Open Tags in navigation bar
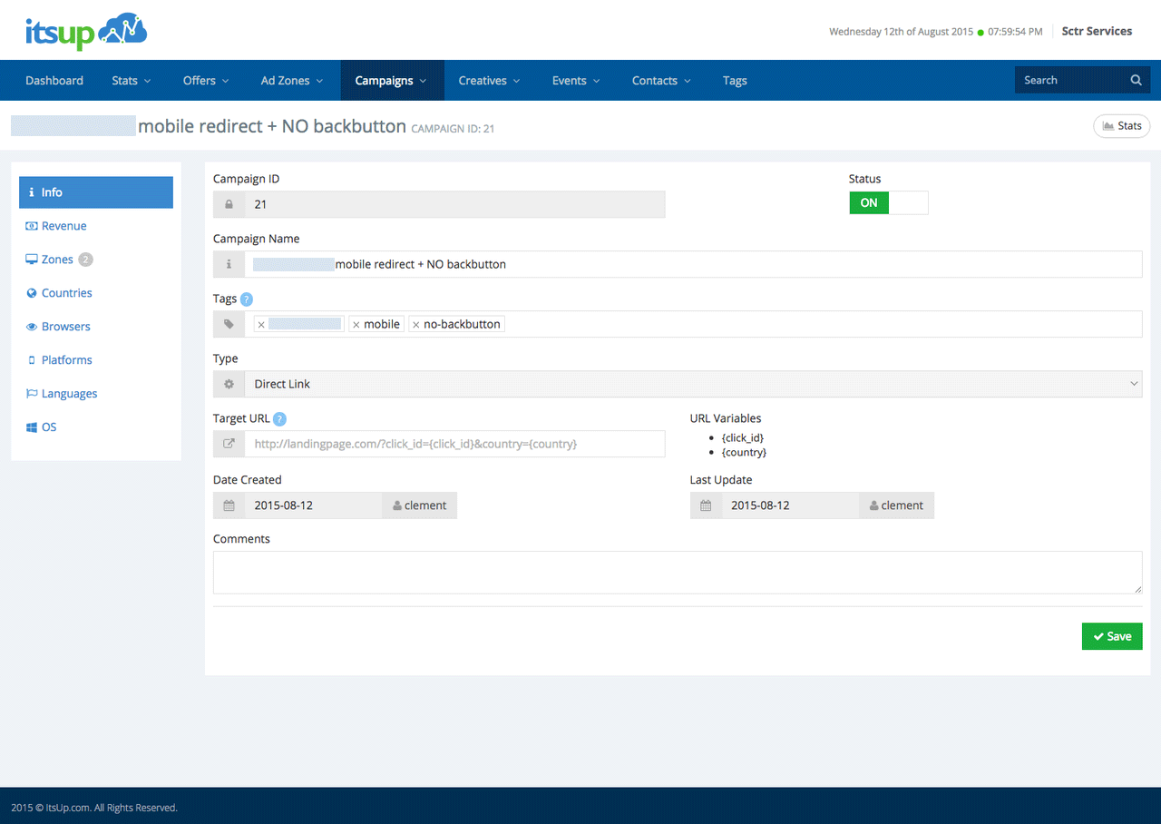 click(735, 81)
